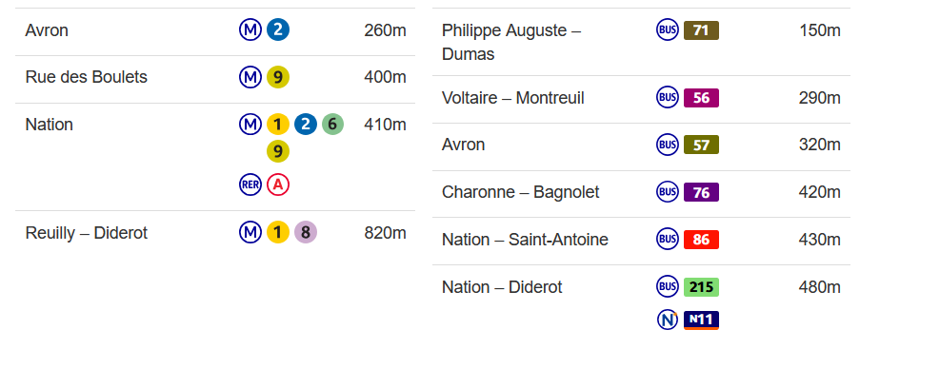Screen dimensions: 940x388
Task: Click the purple bus 76 badge
Action: [x=701, y=192]
